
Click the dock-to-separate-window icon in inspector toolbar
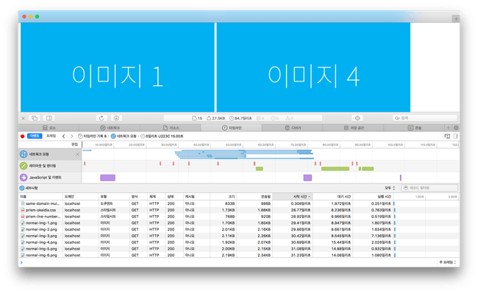(x=35, y=118)
